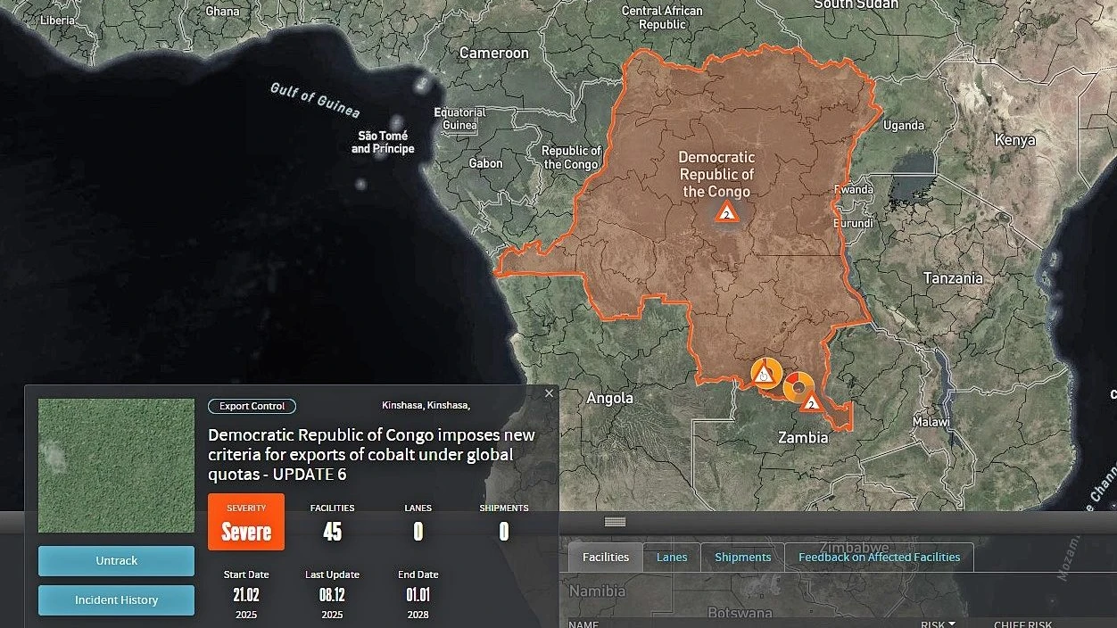
Task: Untrack this incident
Action: [x=116, y=561]
